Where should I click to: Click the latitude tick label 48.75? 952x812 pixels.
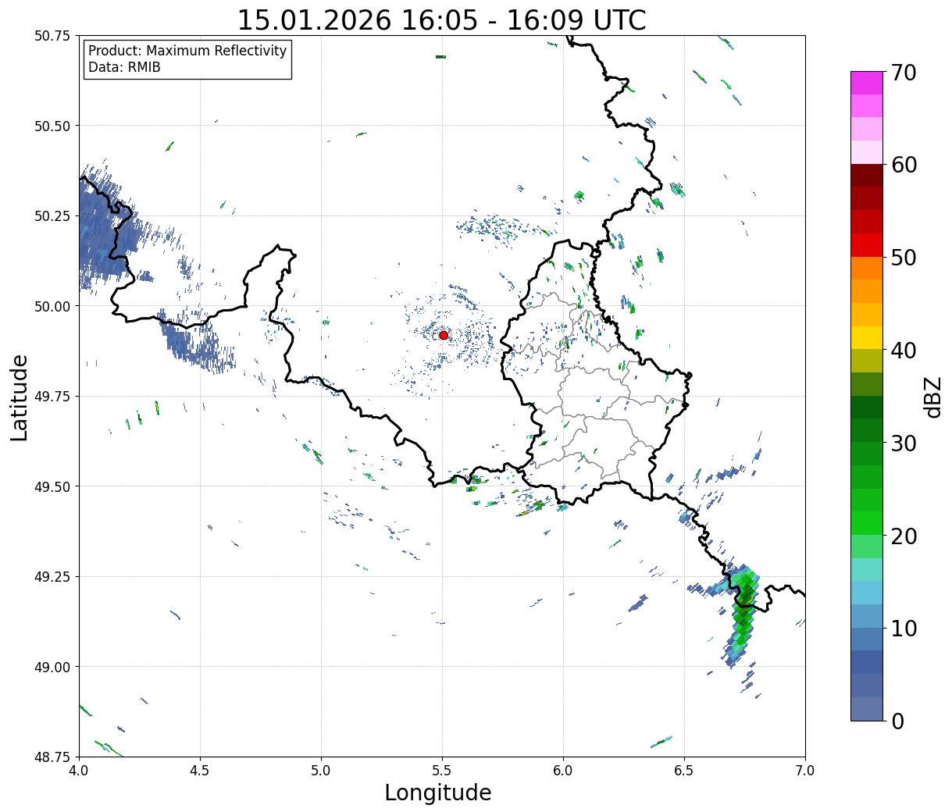[52, 757]
